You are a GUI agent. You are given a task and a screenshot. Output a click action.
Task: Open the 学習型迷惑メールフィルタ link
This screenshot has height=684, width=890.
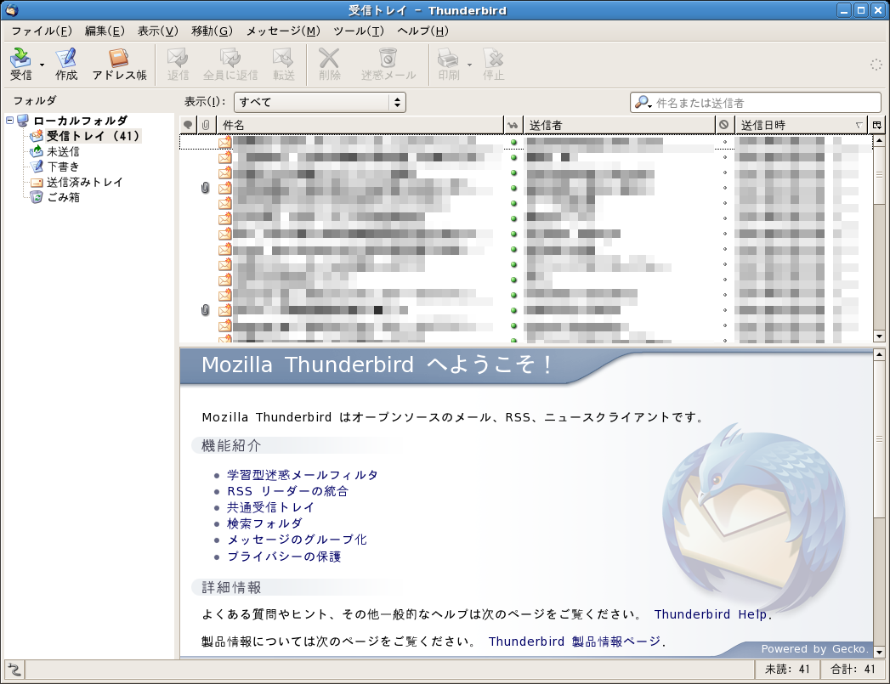[303, 475]
